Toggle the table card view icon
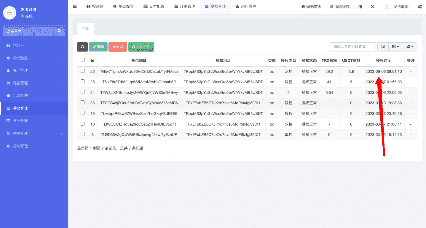This screenshot has height=228, width=426. click(383, 47)
